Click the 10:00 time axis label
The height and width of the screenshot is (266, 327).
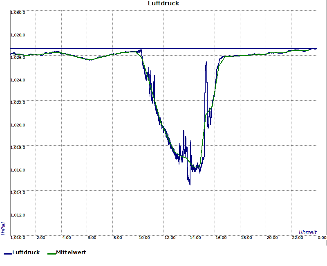[x=144, y=238]
